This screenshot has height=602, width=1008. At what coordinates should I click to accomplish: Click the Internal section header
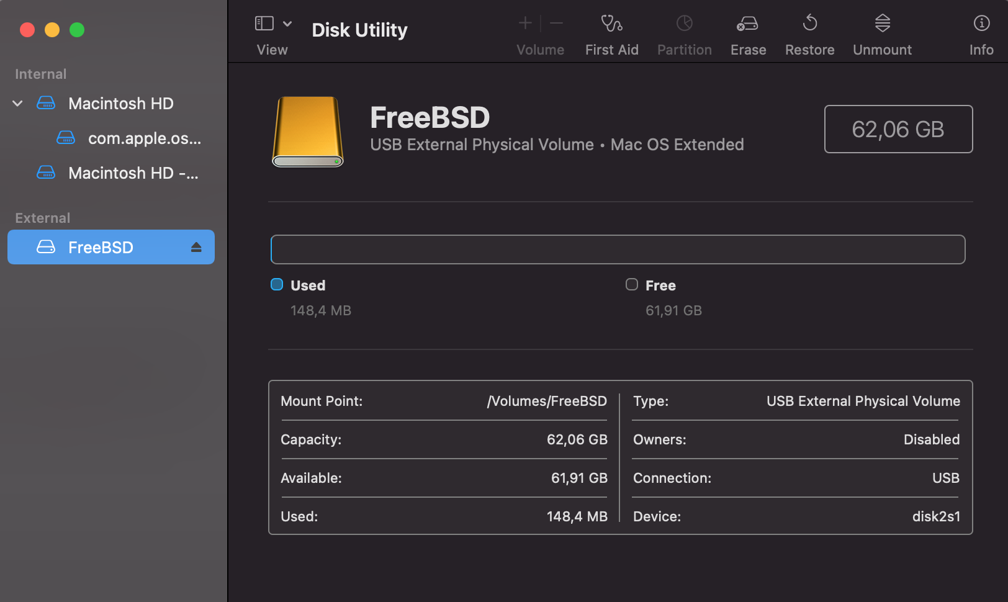(x=41, y=74)
